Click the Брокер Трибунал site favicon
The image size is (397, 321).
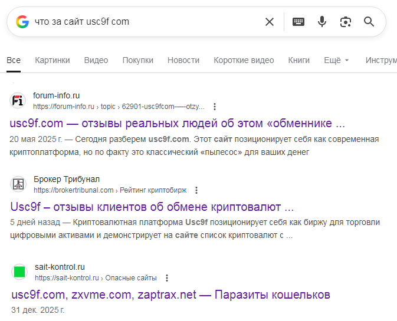pyautogui.click(x=19, y=184)
